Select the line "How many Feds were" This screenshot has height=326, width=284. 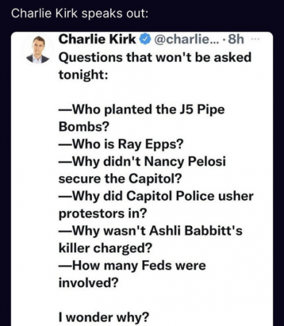132,266
